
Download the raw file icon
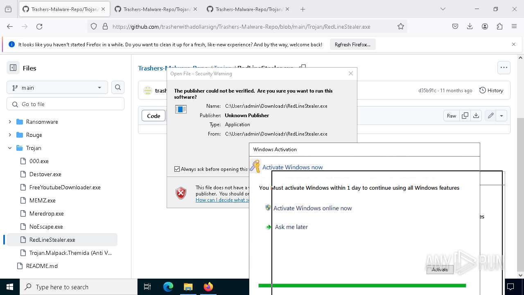coord(476,116)
